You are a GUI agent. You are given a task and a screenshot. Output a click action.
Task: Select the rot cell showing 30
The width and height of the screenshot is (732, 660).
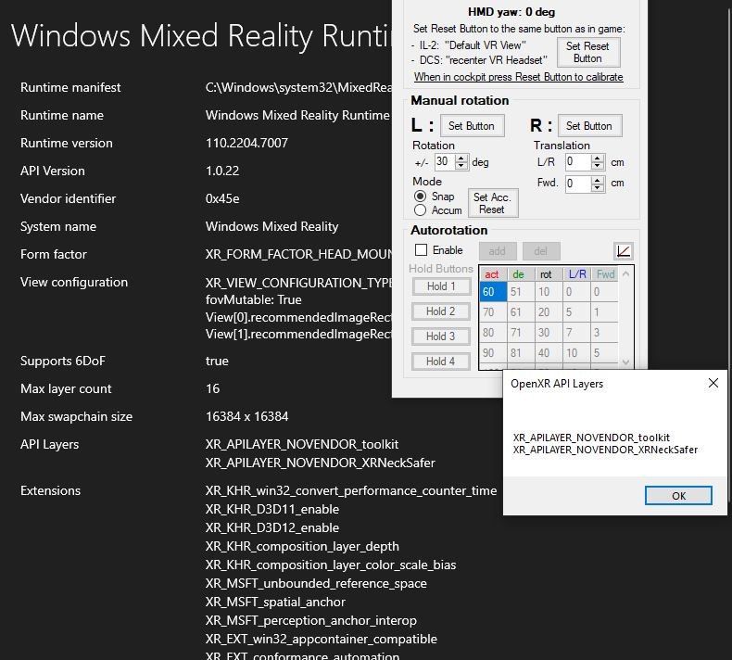click(x=549, y=333)
